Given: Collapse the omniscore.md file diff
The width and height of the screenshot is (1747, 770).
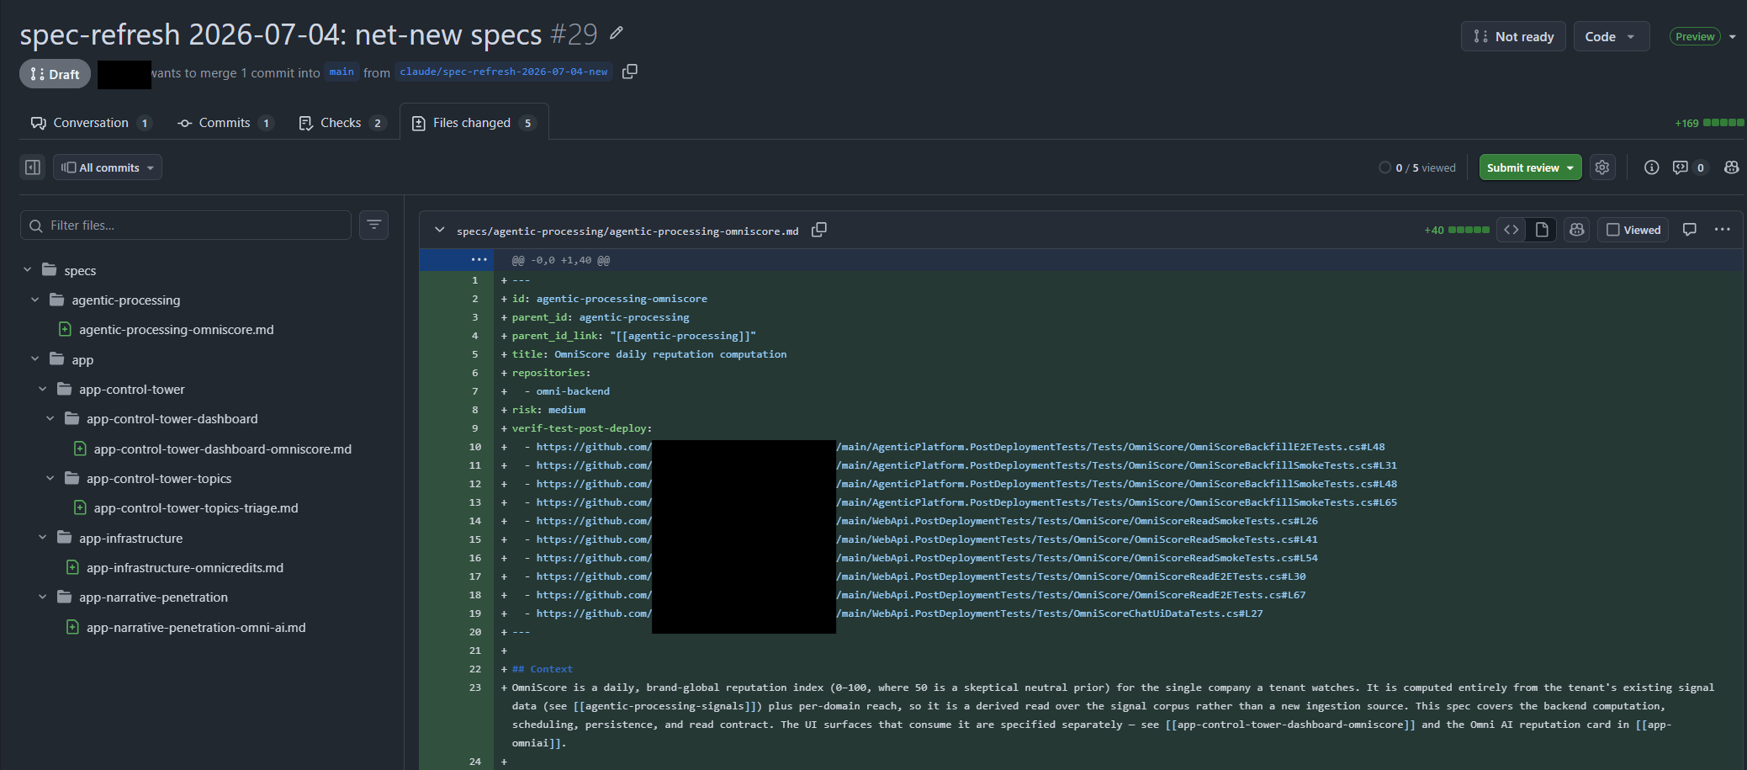Looking at the screenshot, I should click(439, 230).
